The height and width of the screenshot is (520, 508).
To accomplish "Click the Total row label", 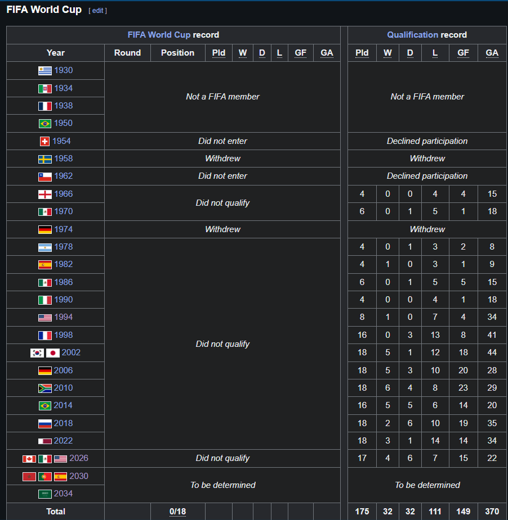I will [x=56, y=512].
